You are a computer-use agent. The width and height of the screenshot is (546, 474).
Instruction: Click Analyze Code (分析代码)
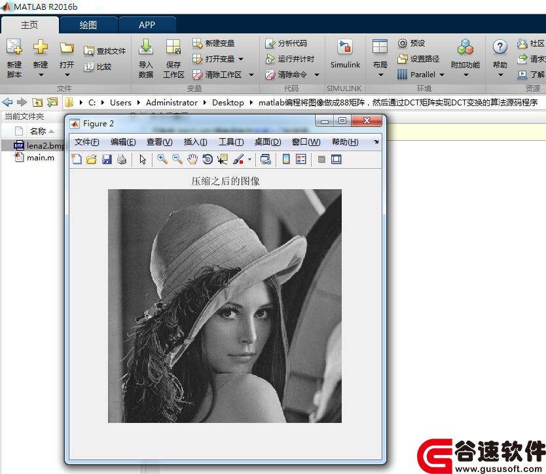point(286,43)
